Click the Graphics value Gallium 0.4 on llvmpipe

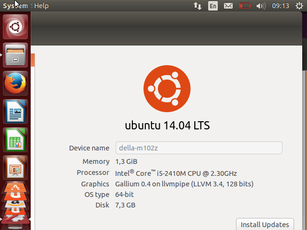tap(184, 184)
